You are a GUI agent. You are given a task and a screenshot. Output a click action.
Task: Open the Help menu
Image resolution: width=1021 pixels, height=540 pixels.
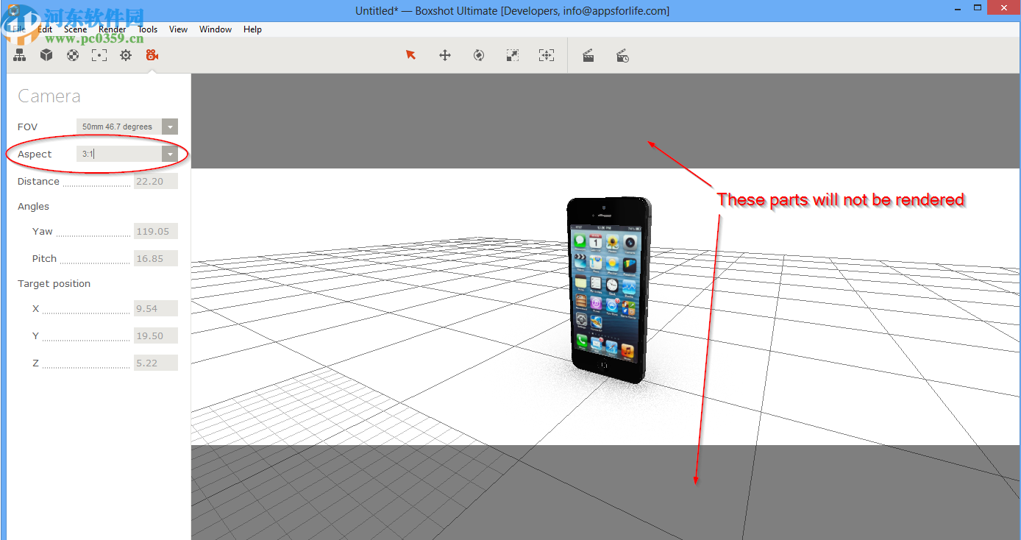tap(252, 29)
